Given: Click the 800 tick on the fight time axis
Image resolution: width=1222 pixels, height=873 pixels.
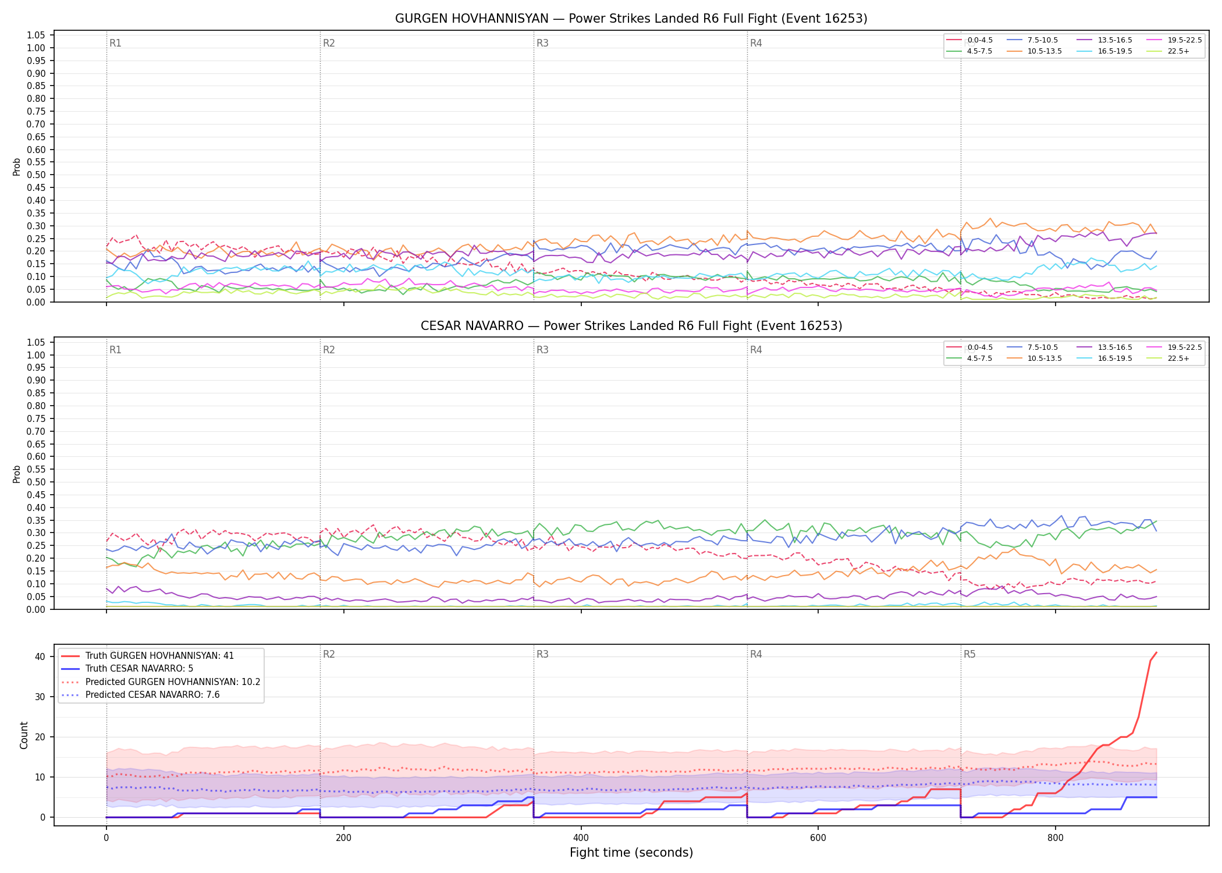Looking at the screenshot, I should tap(1055, 838).
